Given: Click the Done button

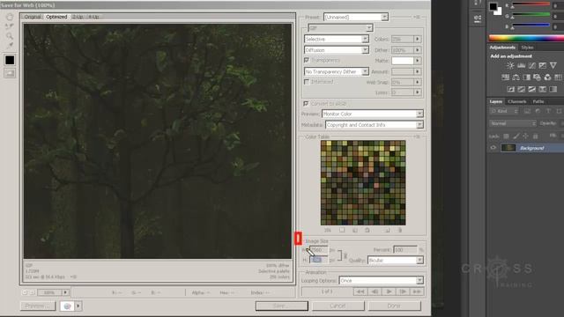Looking at the screenshot, I should (394, 306).
